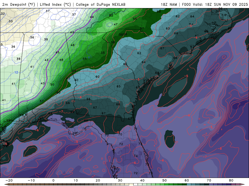The width and height of the screenshot is (249, 186).
Task: Click the dewpoint value 45 on the map
Action: click(x=58, y=52)
